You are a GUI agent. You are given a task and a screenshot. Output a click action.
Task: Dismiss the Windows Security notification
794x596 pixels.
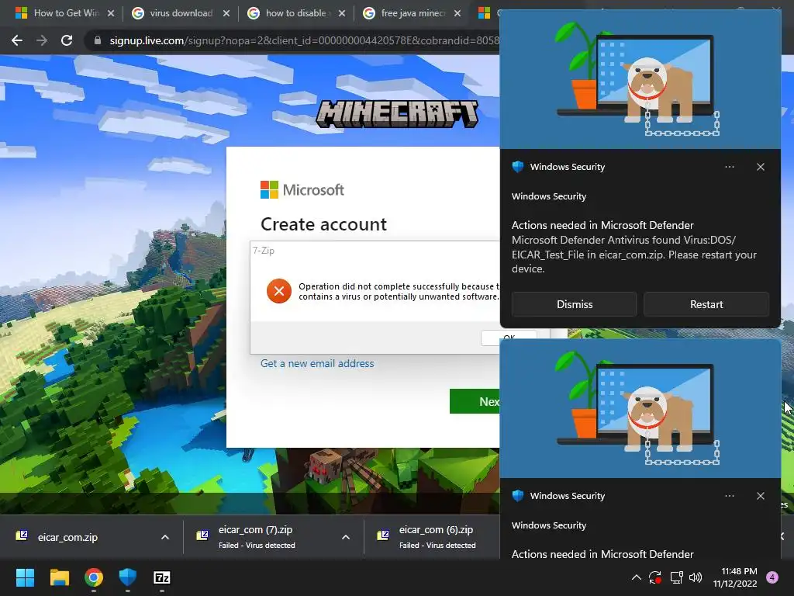click(575, 304)
